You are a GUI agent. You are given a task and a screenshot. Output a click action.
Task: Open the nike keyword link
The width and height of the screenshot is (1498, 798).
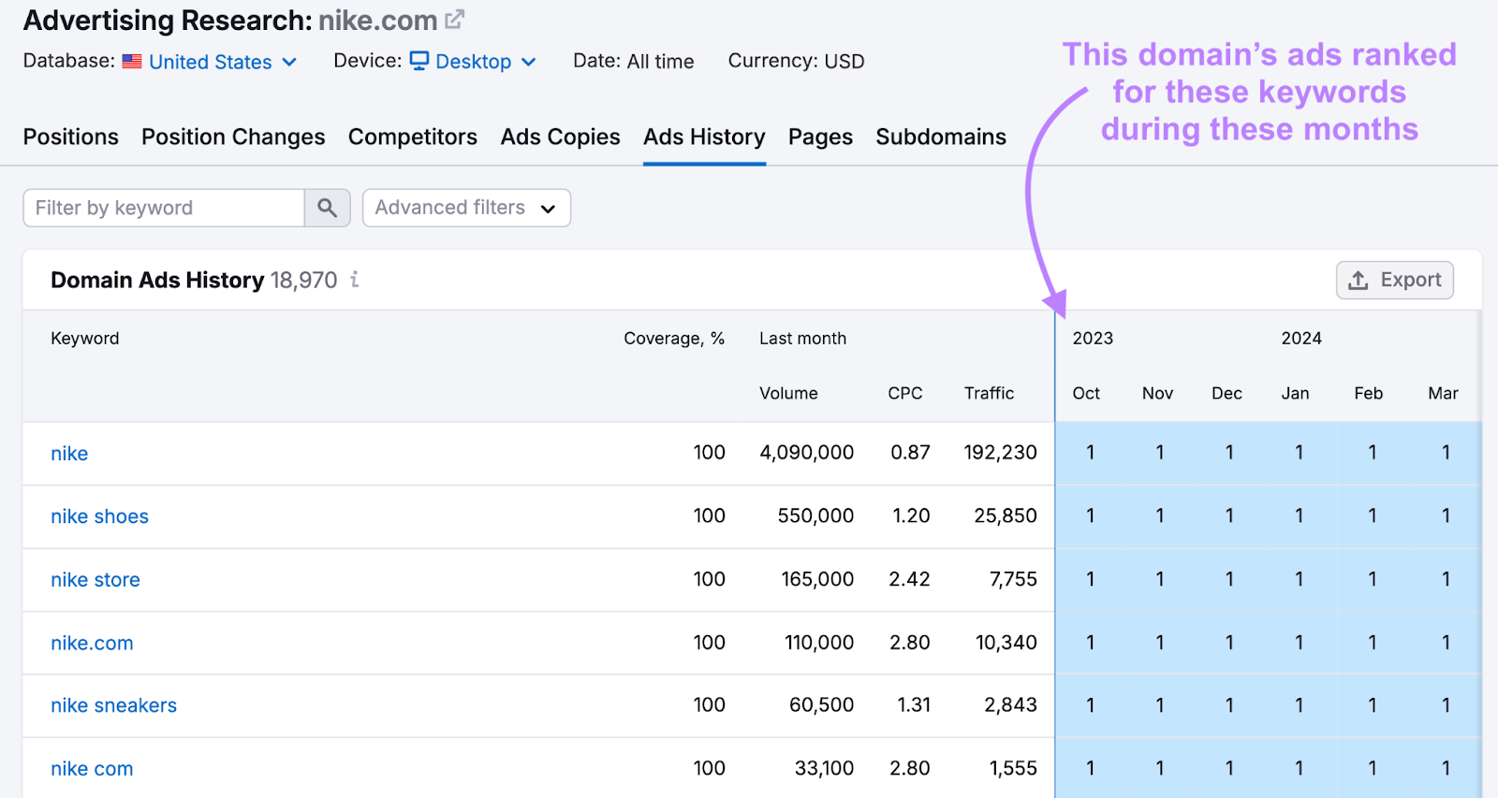coord(69,454)
